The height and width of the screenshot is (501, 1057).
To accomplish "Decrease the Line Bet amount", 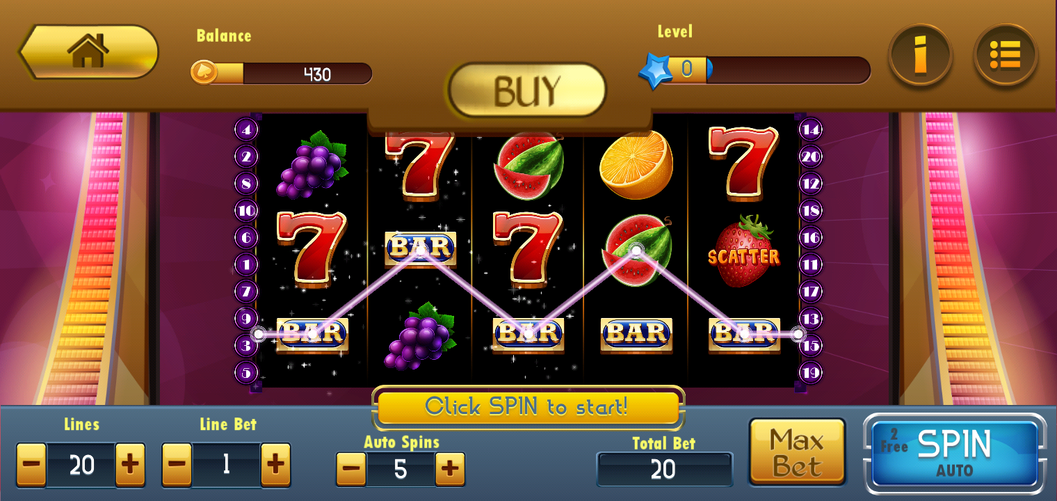I will pos(177,464).
